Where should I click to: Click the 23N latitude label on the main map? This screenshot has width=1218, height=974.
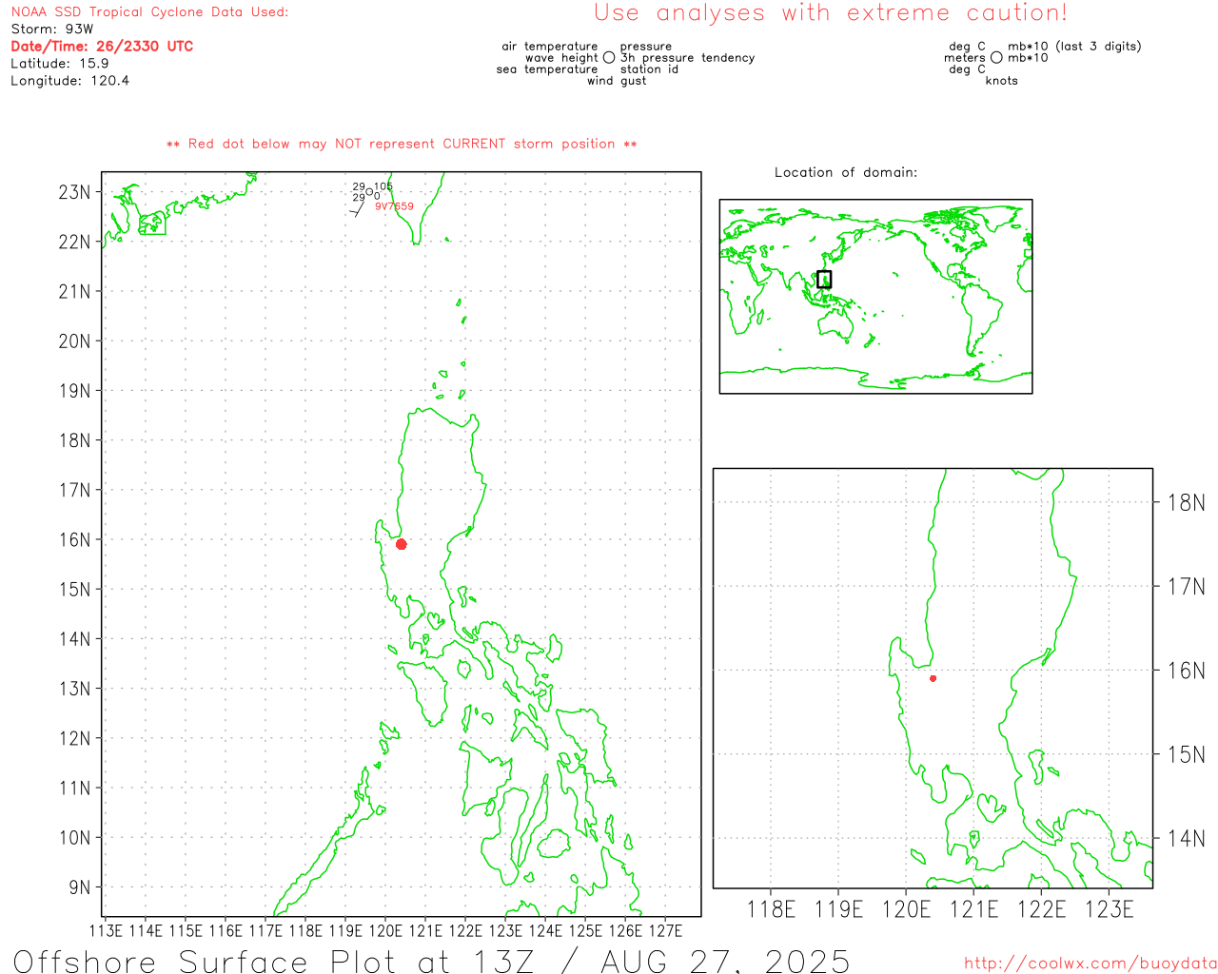[x=74, y=192]
